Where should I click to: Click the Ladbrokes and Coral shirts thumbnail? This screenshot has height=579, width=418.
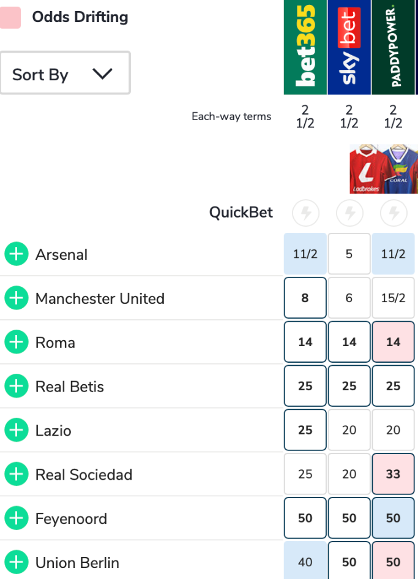pos(384,169)
